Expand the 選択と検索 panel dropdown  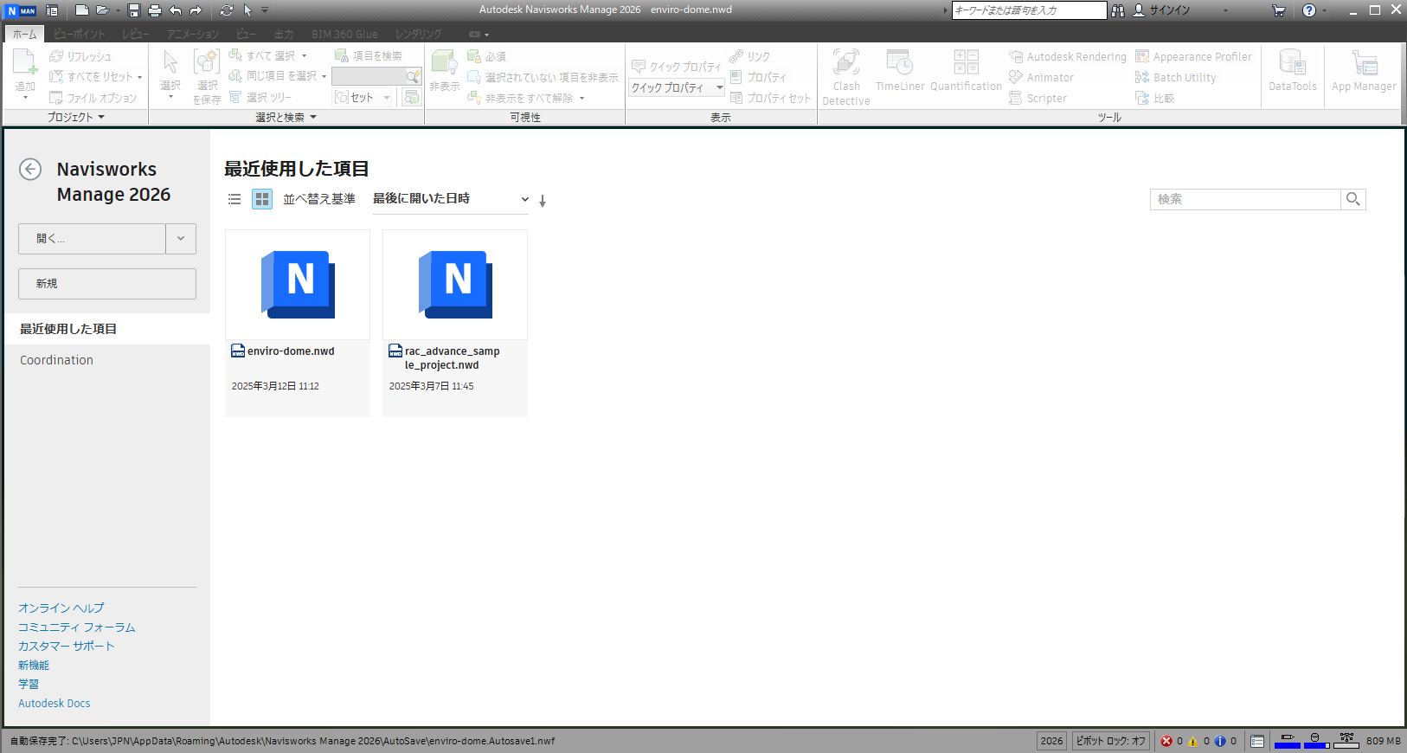pyautogui.click(x=286, y=117)
